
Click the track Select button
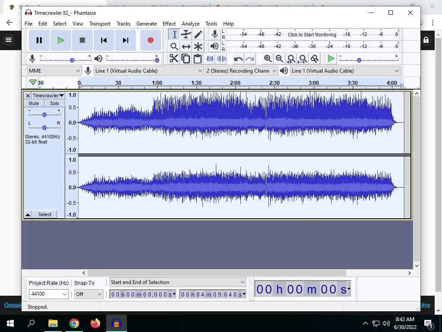coord(44,214)
